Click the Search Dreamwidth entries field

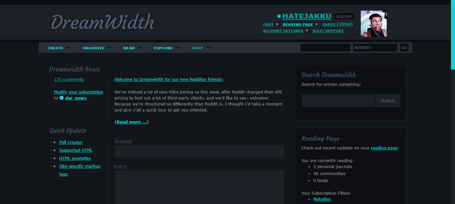click(338, 101)
